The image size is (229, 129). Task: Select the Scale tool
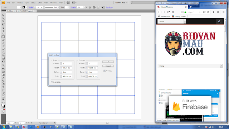(3, 56)
